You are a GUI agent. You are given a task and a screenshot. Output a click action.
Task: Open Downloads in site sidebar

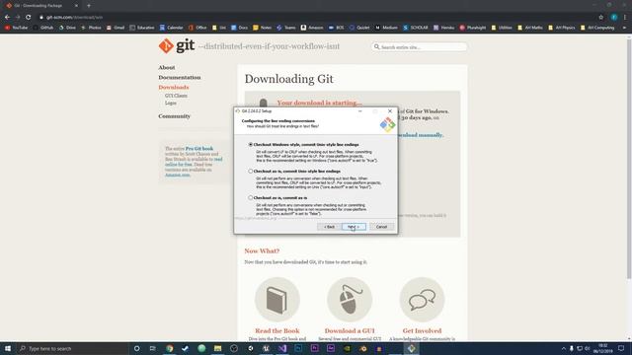tap(174, 87)
